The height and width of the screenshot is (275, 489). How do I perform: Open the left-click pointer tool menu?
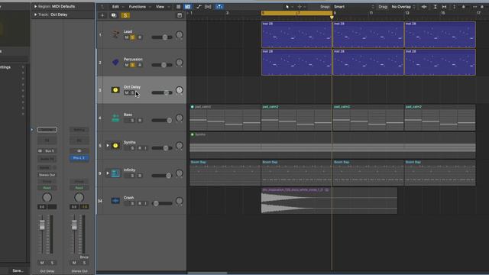289,7
